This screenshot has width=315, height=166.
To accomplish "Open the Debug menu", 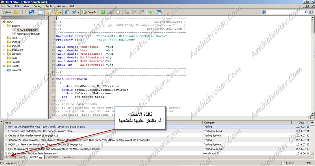I will (37, 6).
